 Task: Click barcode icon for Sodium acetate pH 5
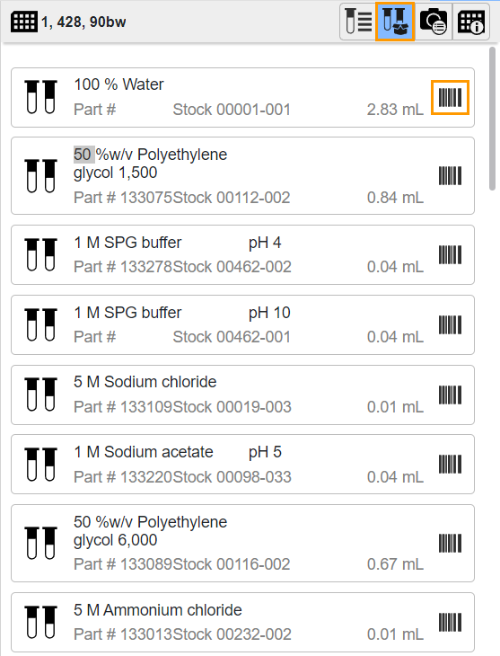point(451,465)
